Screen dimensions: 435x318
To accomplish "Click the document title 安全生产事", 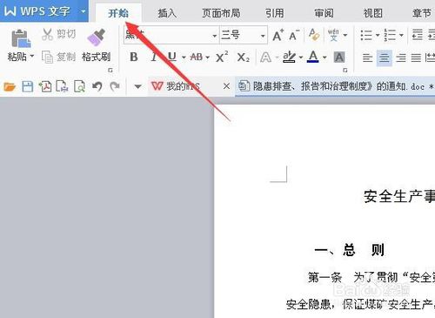I will click(399, 196).
